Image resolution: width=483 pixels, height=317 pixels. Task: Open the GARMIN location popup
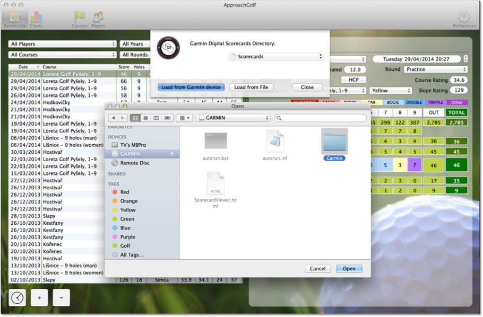point(233,118)
